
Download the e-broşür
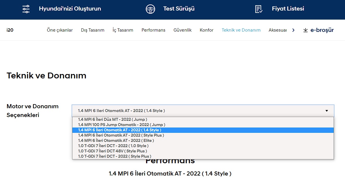pos(322,30)
